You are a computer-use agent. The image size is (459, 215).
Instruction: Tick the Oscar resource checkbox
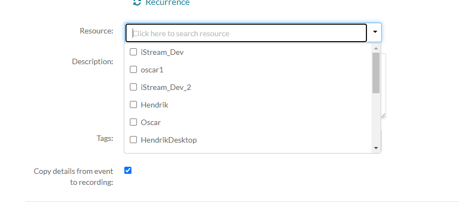(x=133, y=122)
